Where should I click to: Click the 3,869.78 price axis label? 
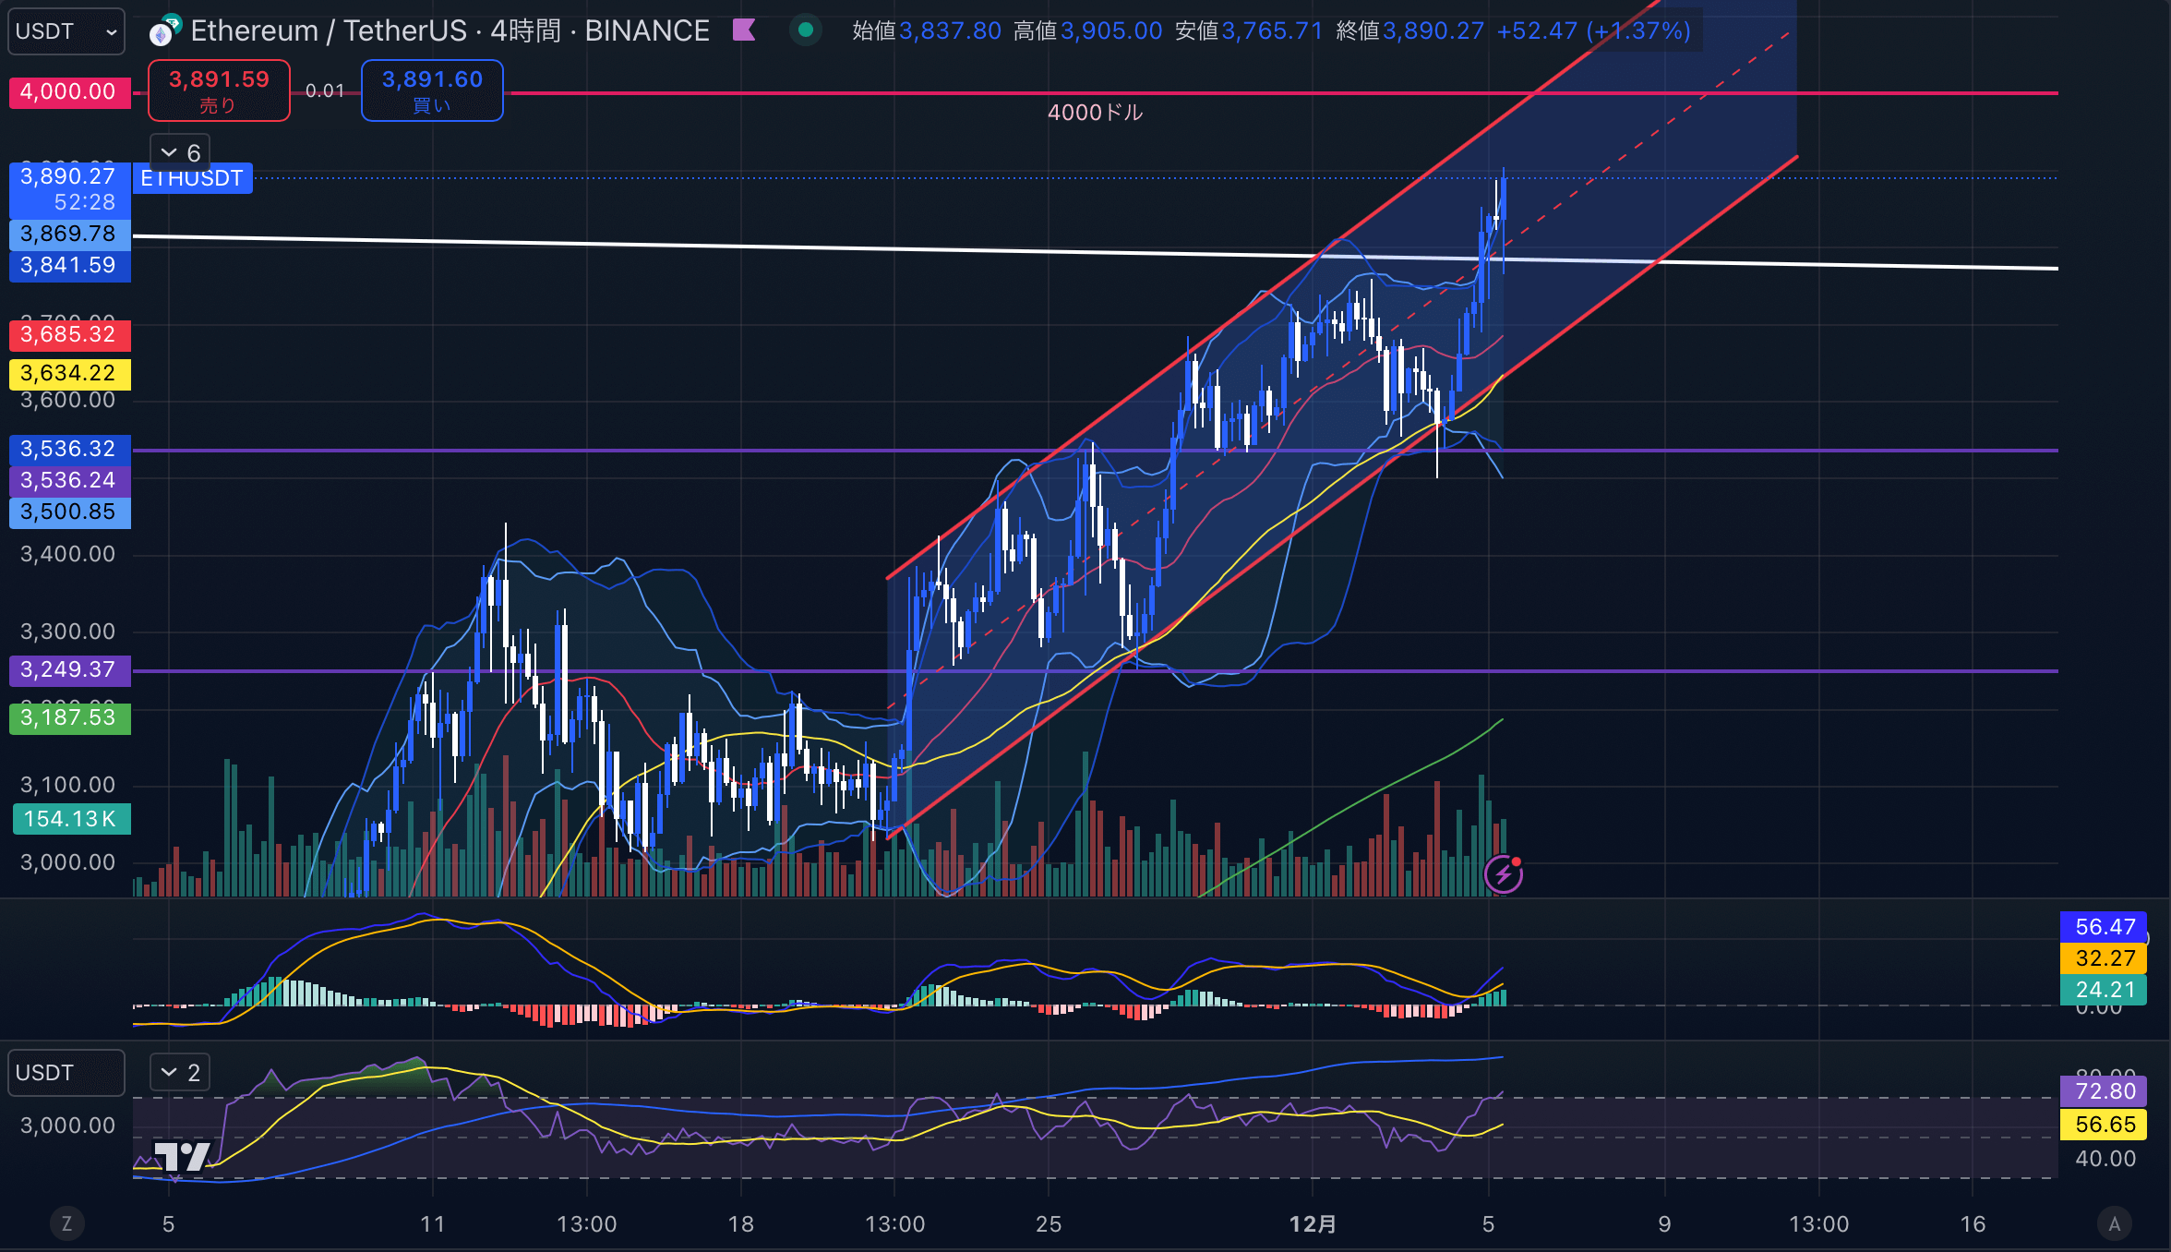pyautogui.click(x=70, y=234)
